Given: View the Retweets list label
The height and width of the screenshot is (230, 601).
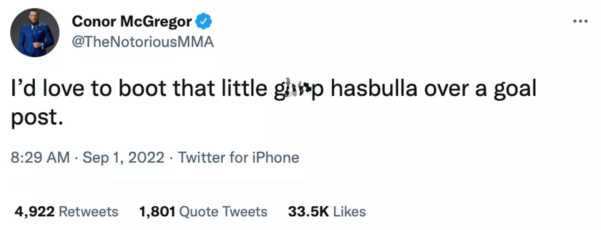Looking at the screenshot, I should point(88,212).
